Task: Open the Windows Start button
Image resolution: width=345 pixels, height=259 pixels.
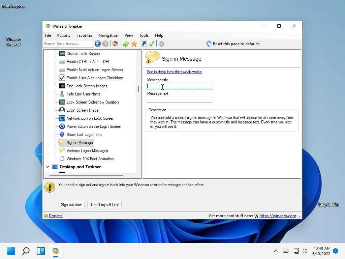Action: pos(11,251)
